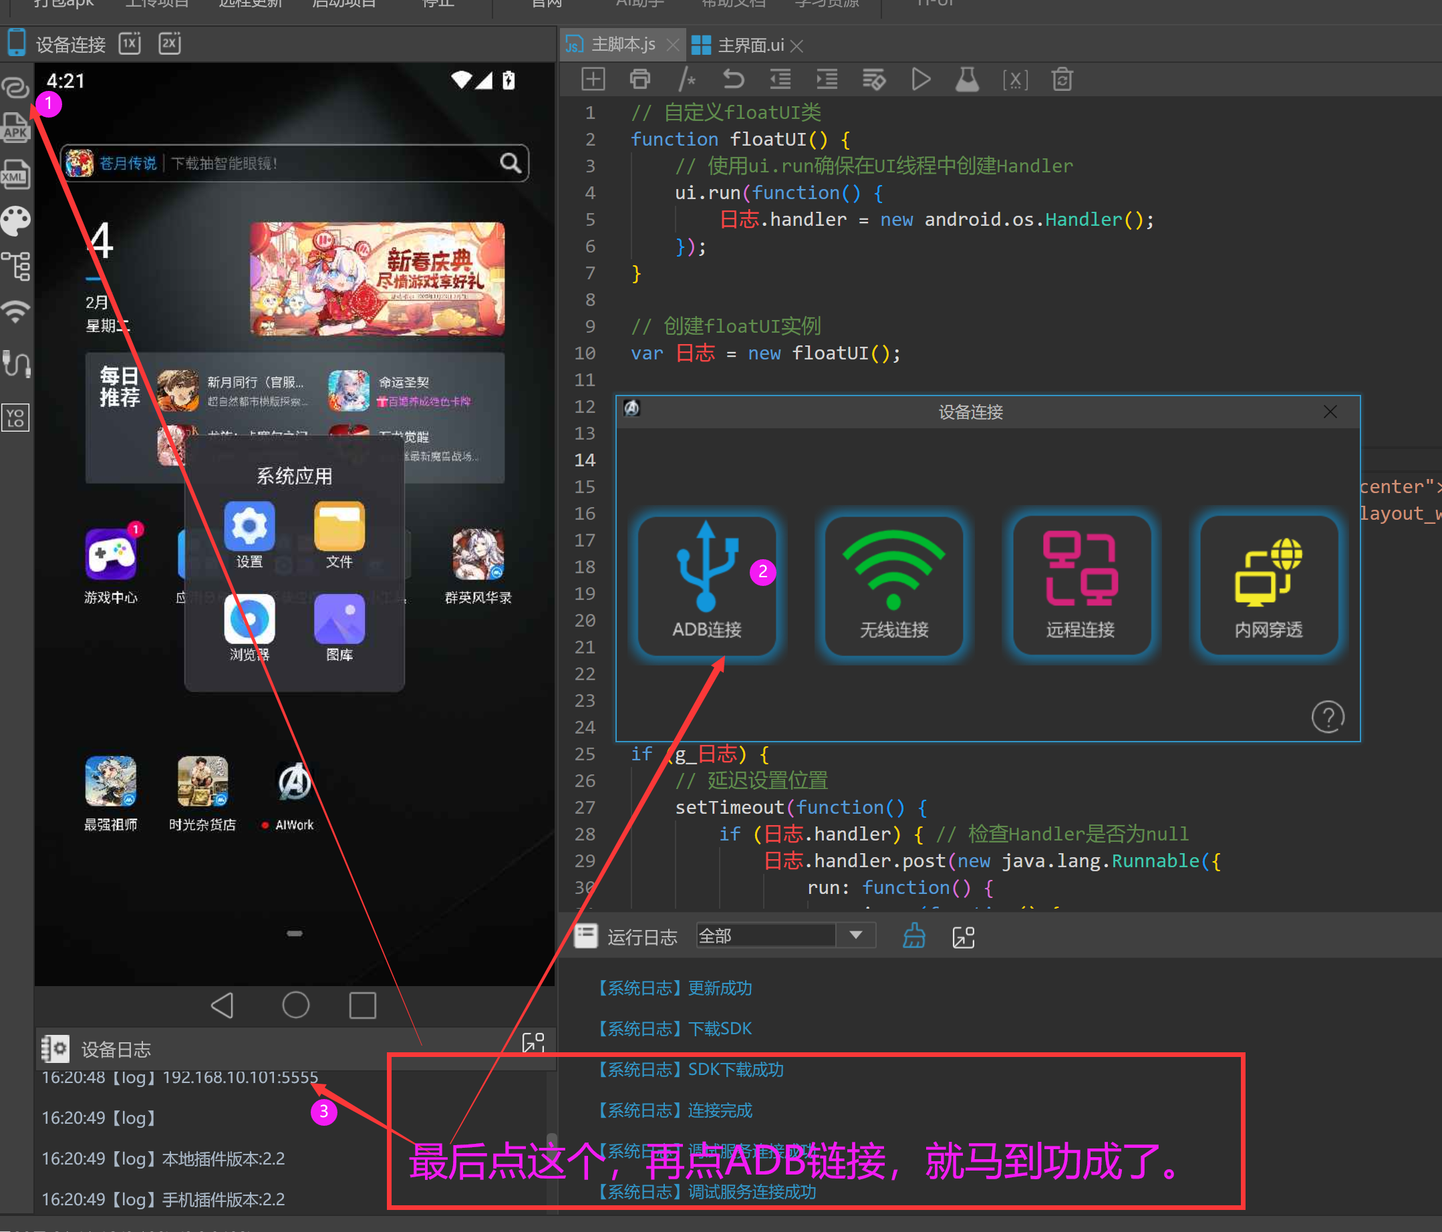Pop out the 运行日志 panel
This screenshot has height=1232, width=1442.
pos(963,937)
